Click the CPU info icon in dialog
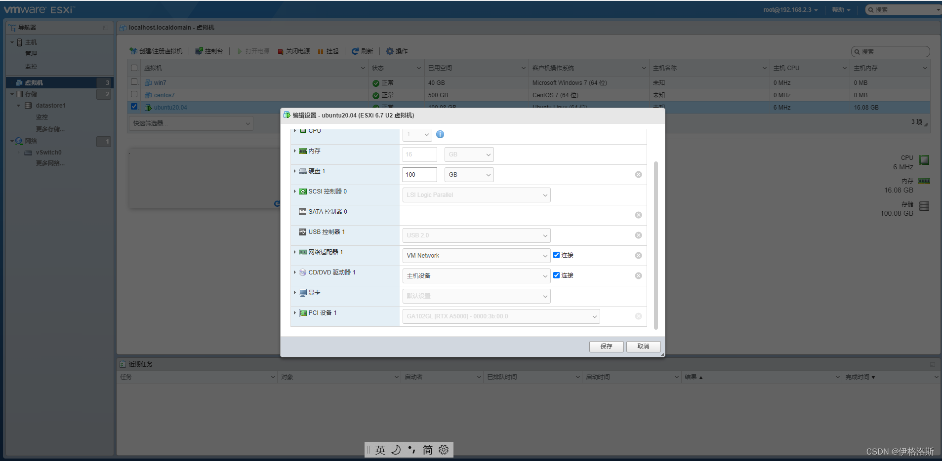Image resolution: width=942 pixels, height=461 pixels. coord(440,134)
